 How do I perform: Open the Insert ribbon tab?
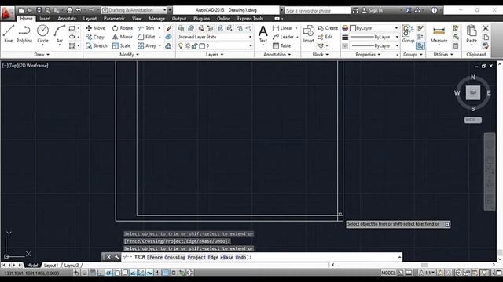point(46,19)
